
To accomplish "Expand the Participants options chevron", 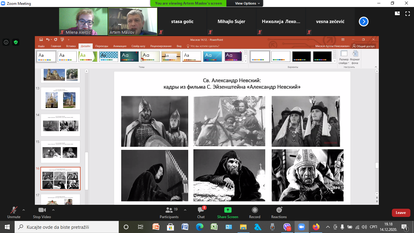I will coord(185,210).
